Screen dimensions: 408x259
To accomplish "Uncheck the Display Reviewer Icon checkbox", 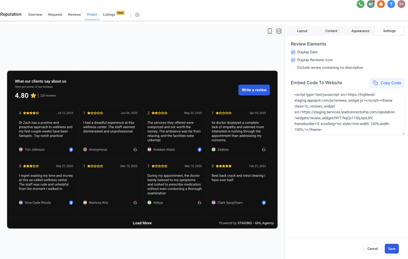I will click(293, 60).
